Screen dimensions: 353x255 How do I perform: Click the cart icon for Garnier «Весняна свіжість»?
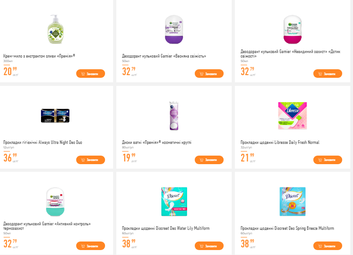tap(202, 74)
